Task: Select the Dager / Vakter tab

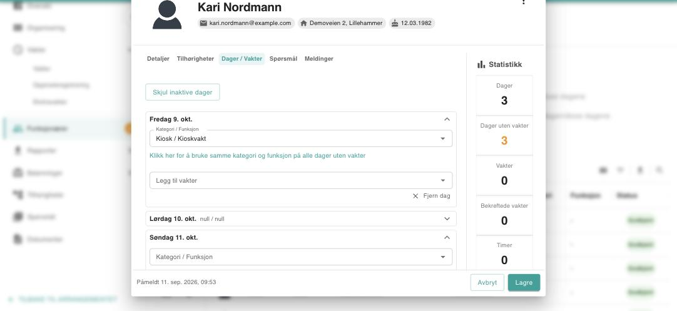Action: pos(242,59)
